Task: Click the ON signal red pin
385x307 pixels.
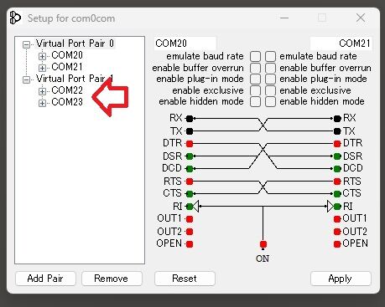Action: click(263, 244)
